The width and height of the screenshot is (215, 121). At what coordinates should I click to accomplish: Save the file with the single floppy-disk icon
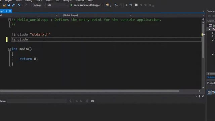(9, 5)
